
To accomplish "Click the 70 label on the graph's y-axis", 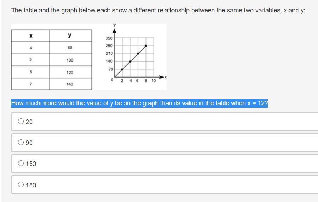I will coord(111,69).
